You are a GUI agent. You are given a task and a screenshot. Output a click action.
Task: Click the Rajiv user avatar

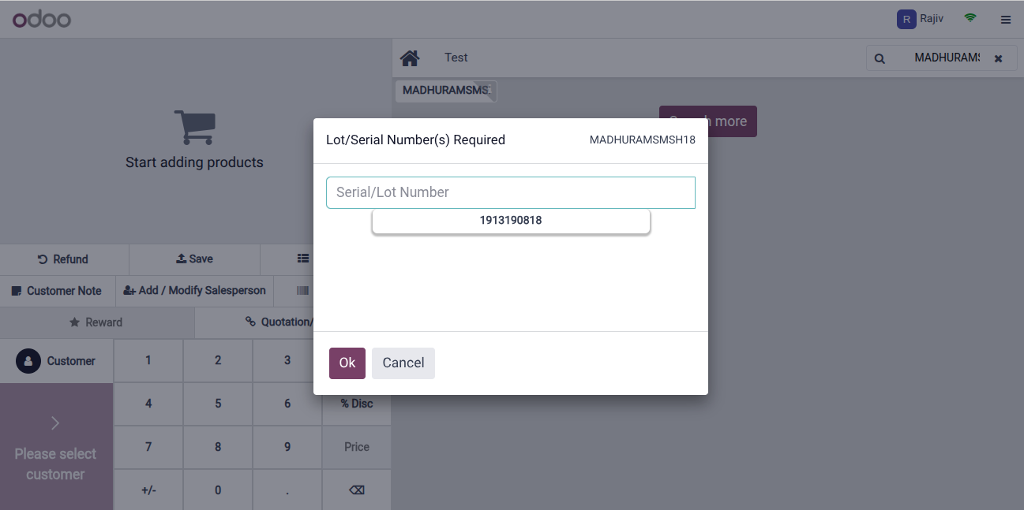click(906, 19)
